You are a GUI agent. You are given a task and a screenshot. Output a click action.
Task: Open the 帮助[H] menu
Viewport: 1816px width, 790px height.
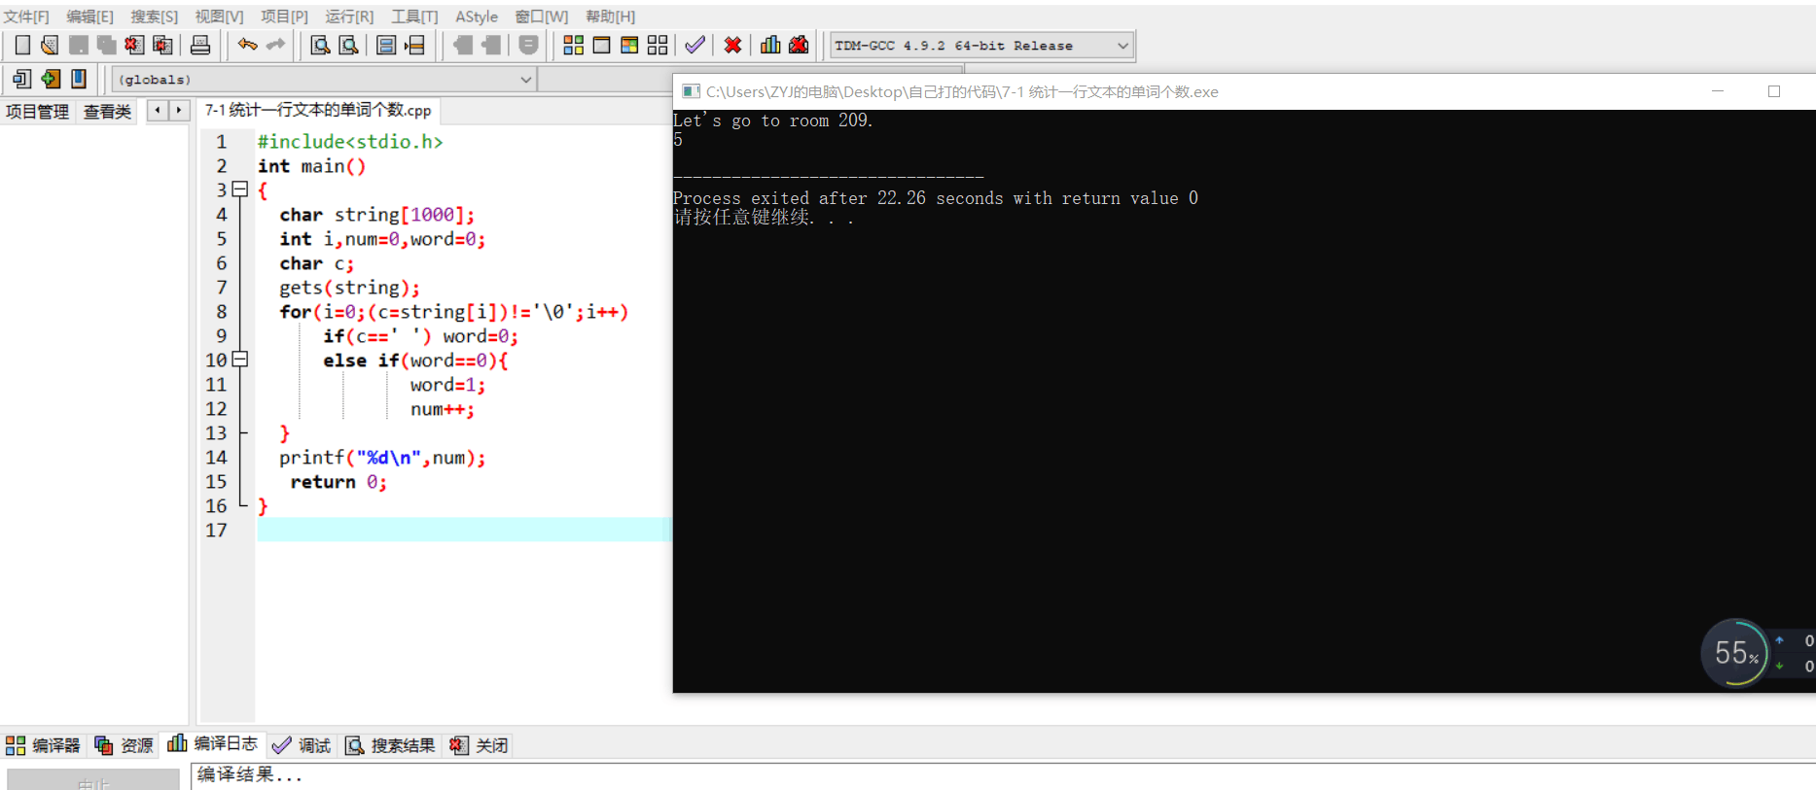(610, 17)
